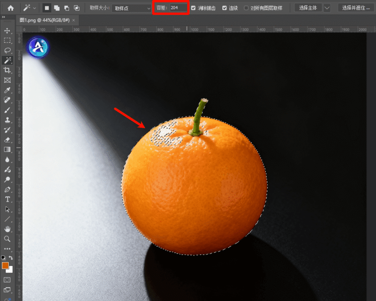Pick the Eyedropper tool
This screenshot has width=376, height=301.
click(x=7, y=90)
